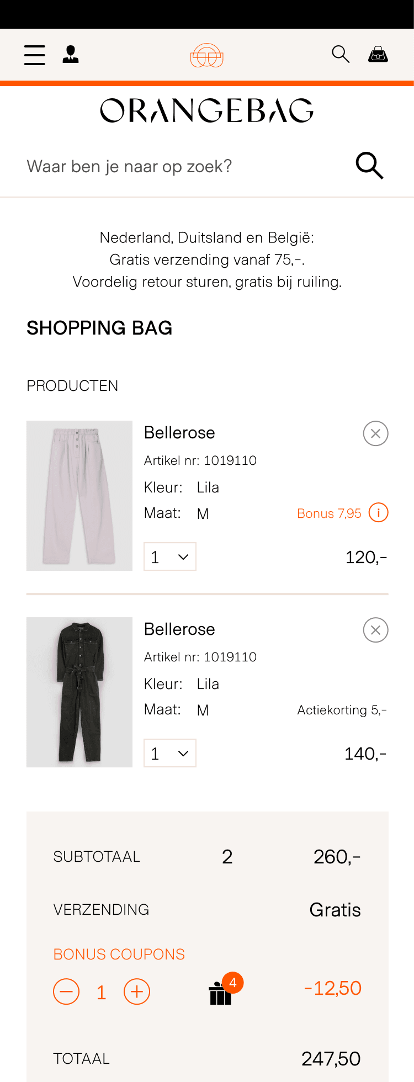Decrease bonus coupons with minus button

(66, 991)
